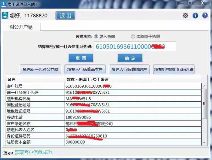Image resolution: width=212 pixels, height=160 pixels.
Task: Focus the 结算账号/统一社会信用证代码 input field
Action: tap(135, 47)
